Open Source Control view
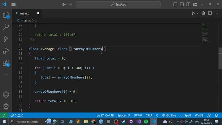Viewport: 222px width, 125px height. pyautogui.click(x=6, y=39)
